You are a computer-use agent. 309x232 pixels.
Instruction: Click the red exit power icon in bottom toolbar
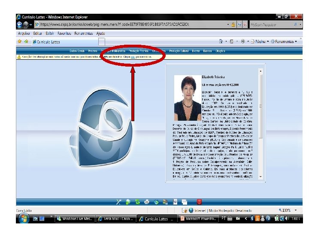(x=199, y=202)
